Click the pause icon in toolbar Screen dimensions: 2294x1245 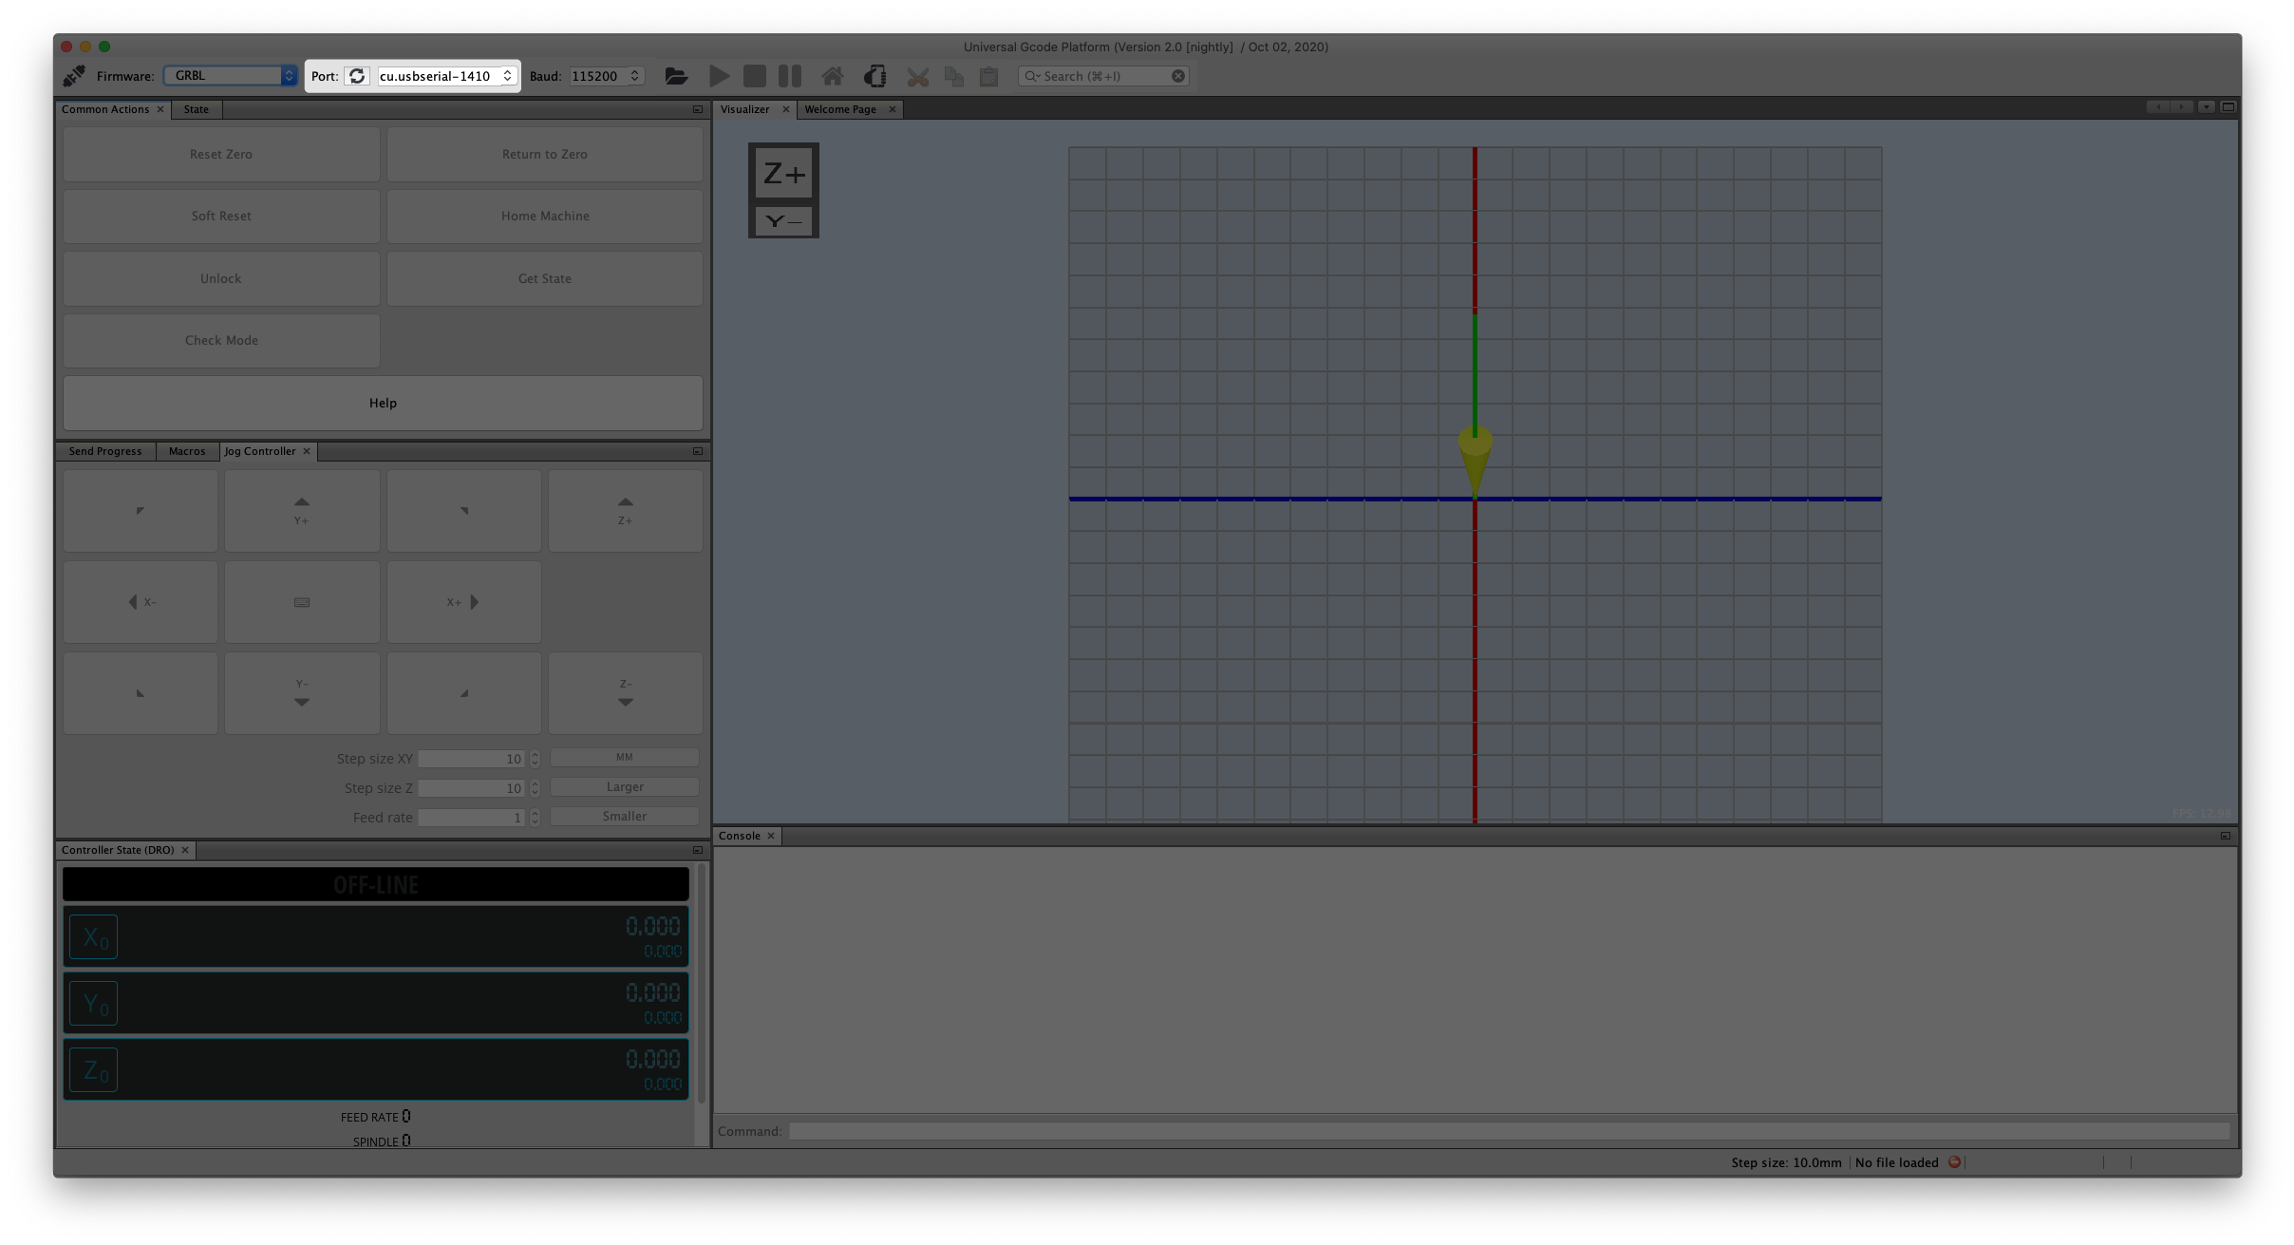point(789,76)
